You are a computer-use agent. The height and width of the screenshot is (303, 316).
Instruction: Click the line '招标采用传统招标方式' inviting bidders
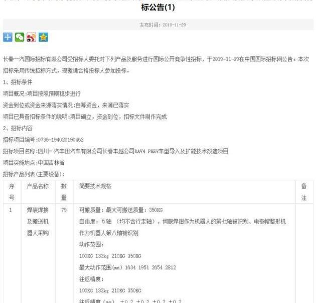(66, 71)
